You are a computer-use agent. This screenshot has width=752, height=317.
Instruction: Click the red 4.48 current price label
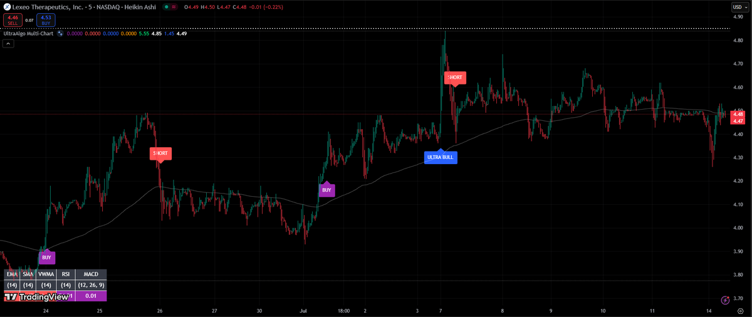[739, 114]
